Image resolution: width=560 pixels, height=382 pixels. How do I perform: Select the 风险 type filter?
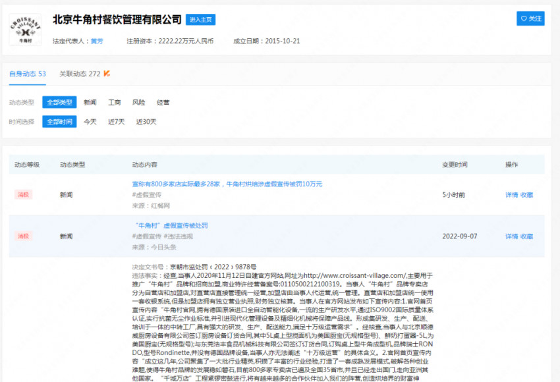point(138,102)
